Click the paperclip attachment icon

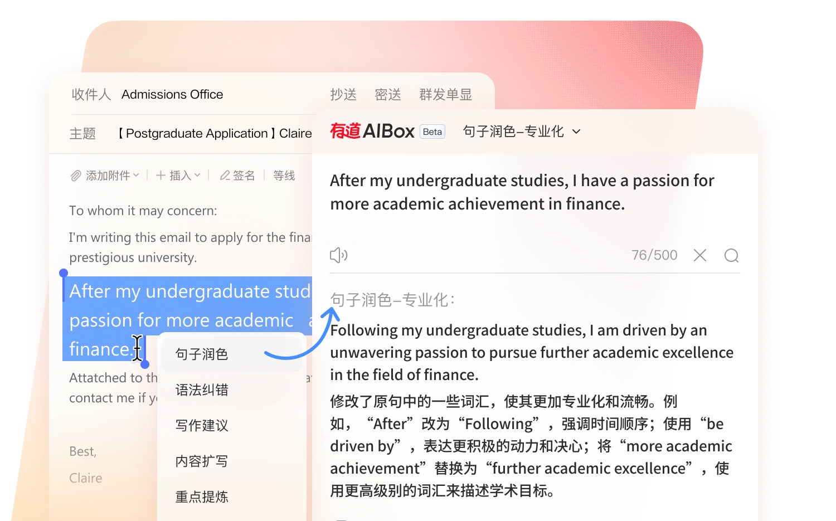pyautogui.click(x=76, y=176)
